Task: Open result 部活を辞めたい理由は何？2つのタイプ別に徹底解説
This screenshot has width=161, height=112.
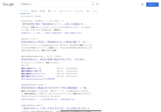Action: 55,88
